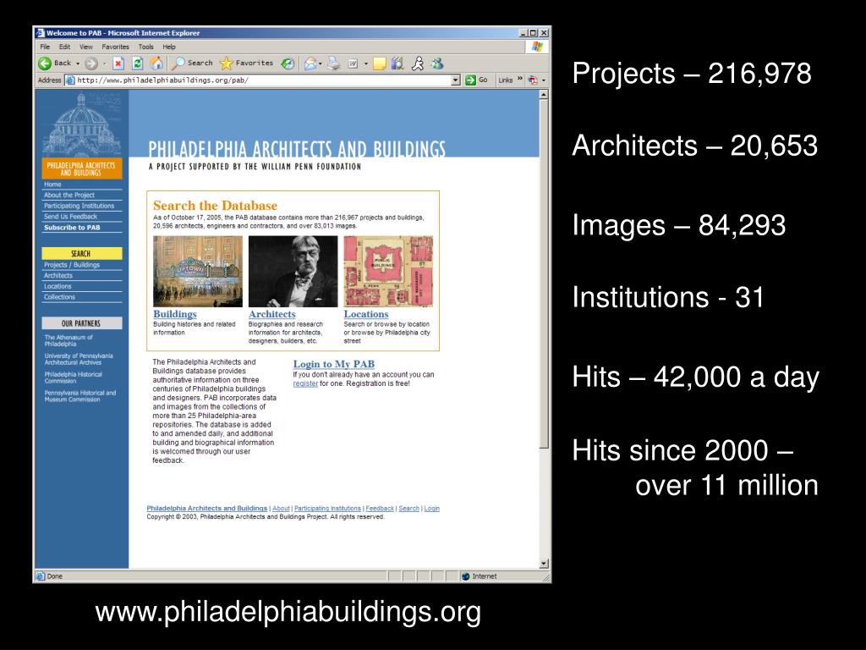Click the register link

(x=305, y=383)
